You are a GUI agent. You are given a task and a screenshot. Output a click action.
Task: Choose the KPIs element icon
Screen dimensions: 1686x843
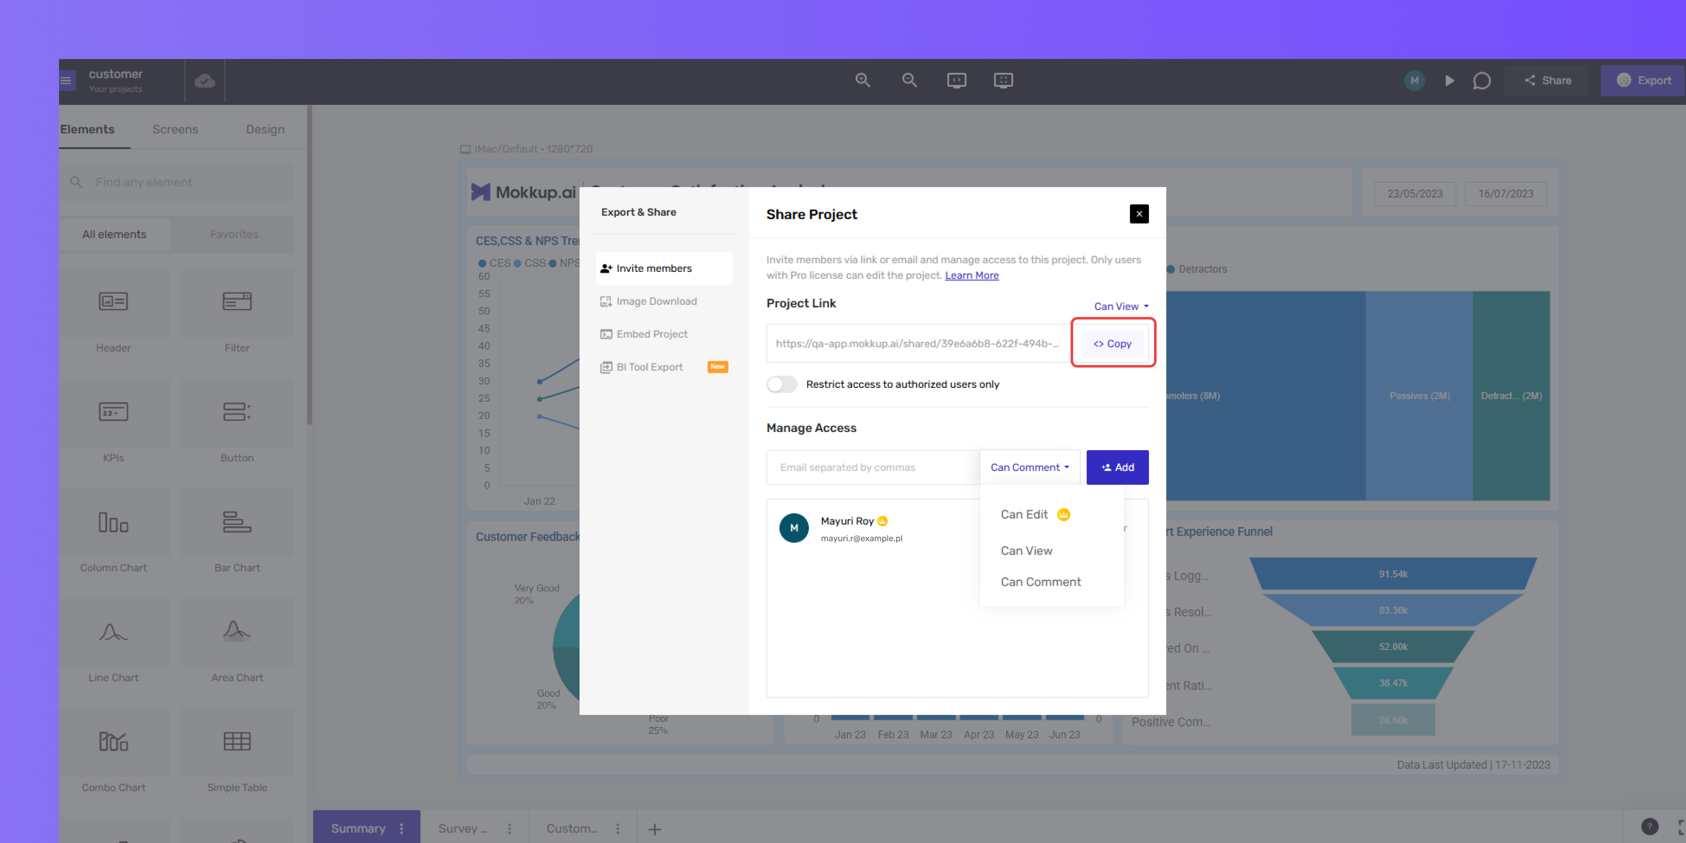113,412
